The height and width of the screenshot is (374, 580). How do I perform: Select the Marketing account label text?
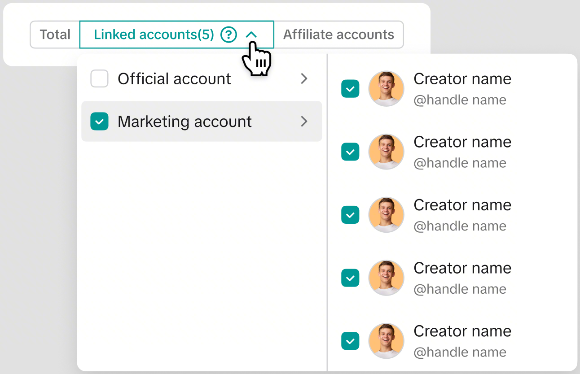point(185,122)
